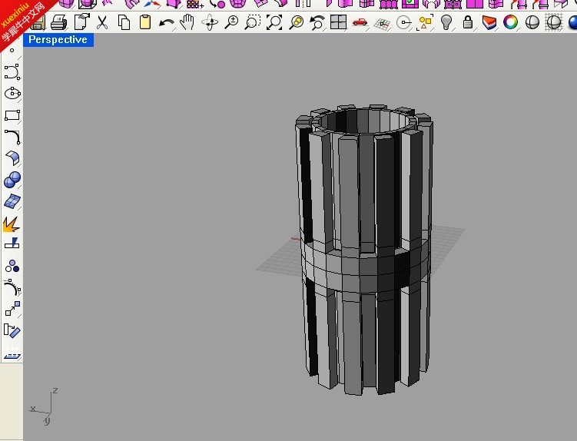The image size is (577, 441).
Task: Click the Set CPlane grid icon
Action: (382, 24)
